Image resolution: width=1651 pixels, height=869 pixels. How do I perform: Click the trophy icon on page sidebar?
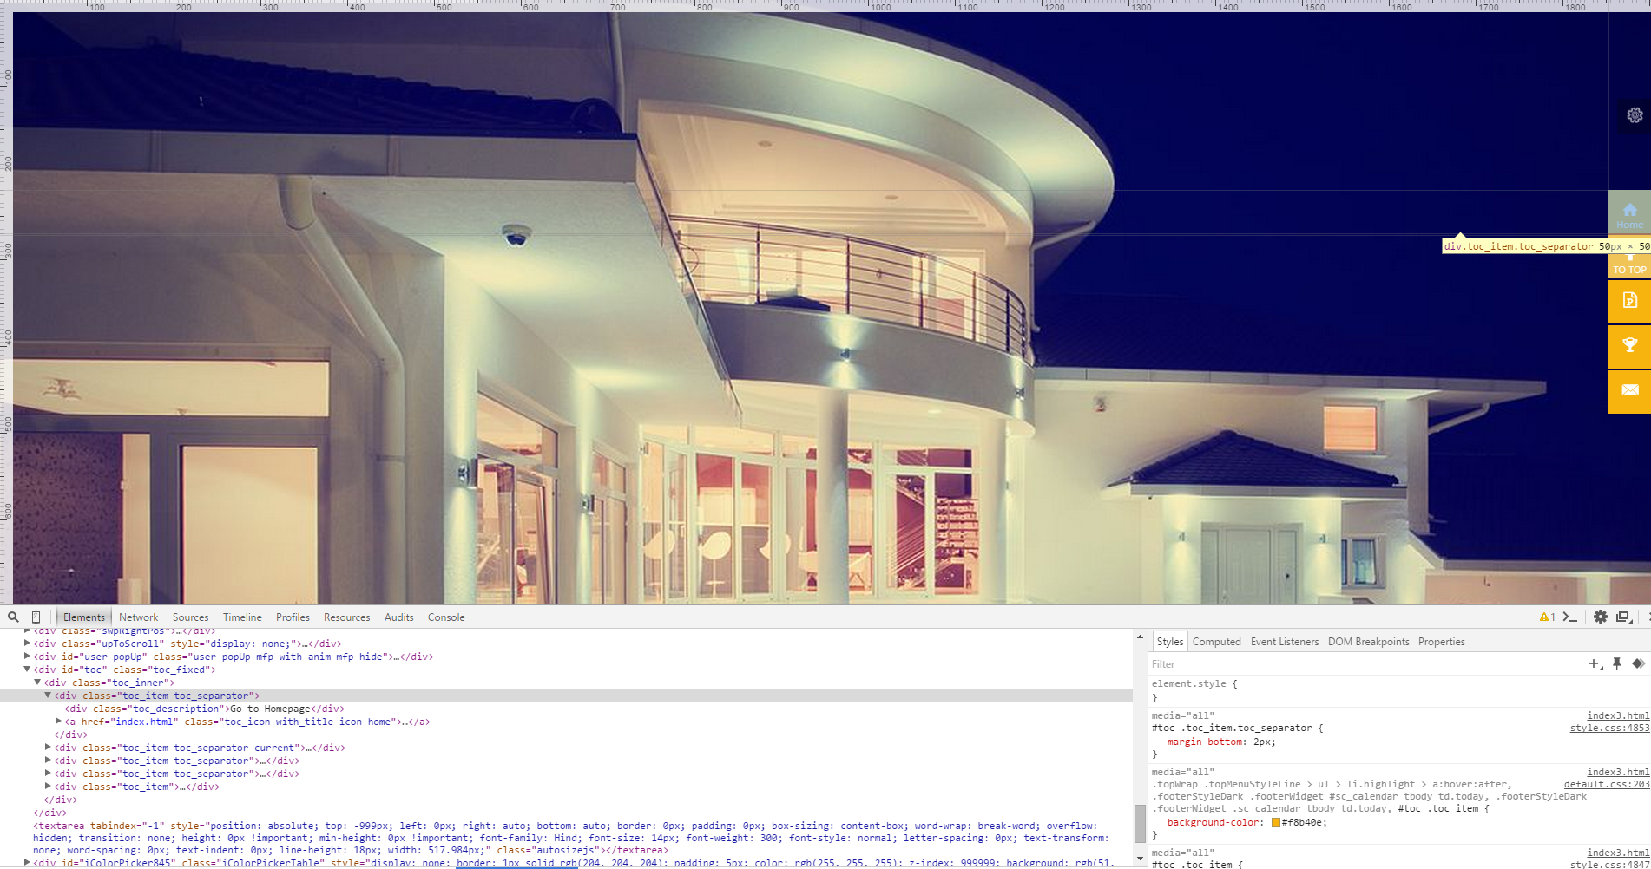pyautogui.click(x=1629, y=345)
